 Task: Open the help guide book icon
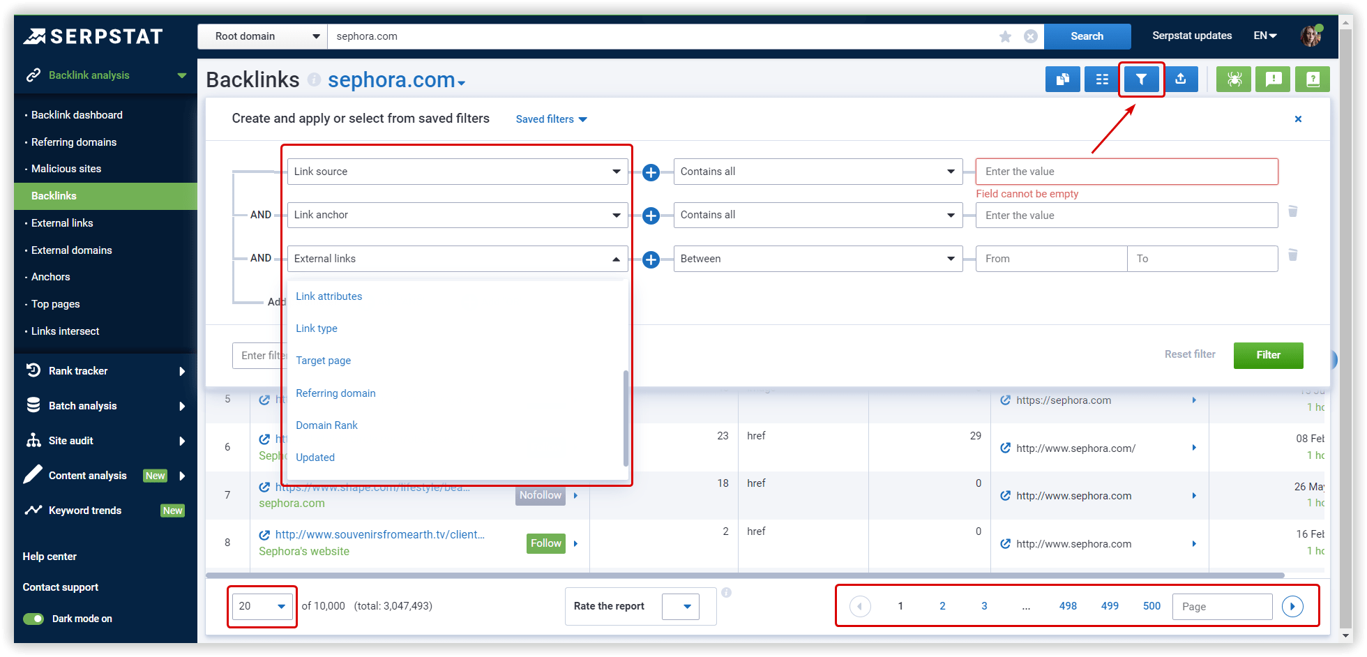pos(1312,79)
